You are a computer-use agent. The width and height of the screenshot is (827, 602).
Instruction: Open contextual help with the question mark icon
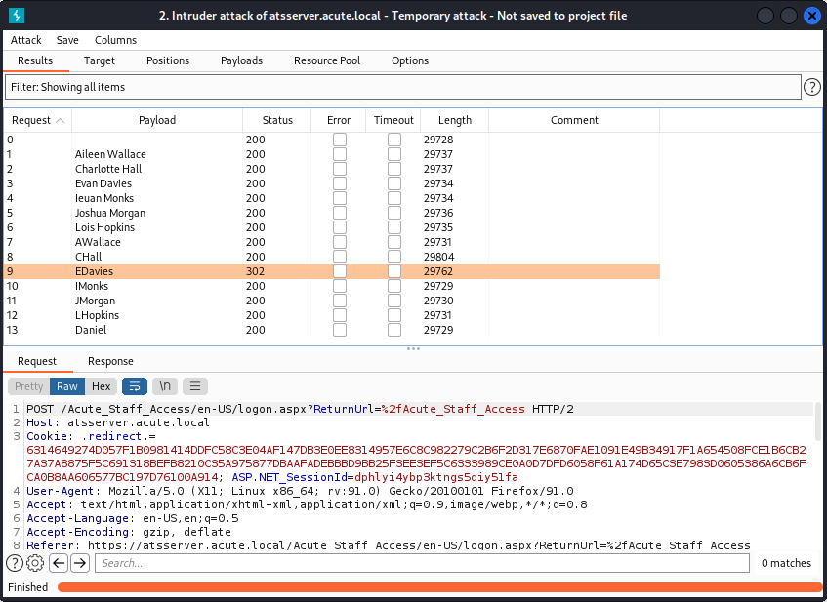(x=14, y=563)
